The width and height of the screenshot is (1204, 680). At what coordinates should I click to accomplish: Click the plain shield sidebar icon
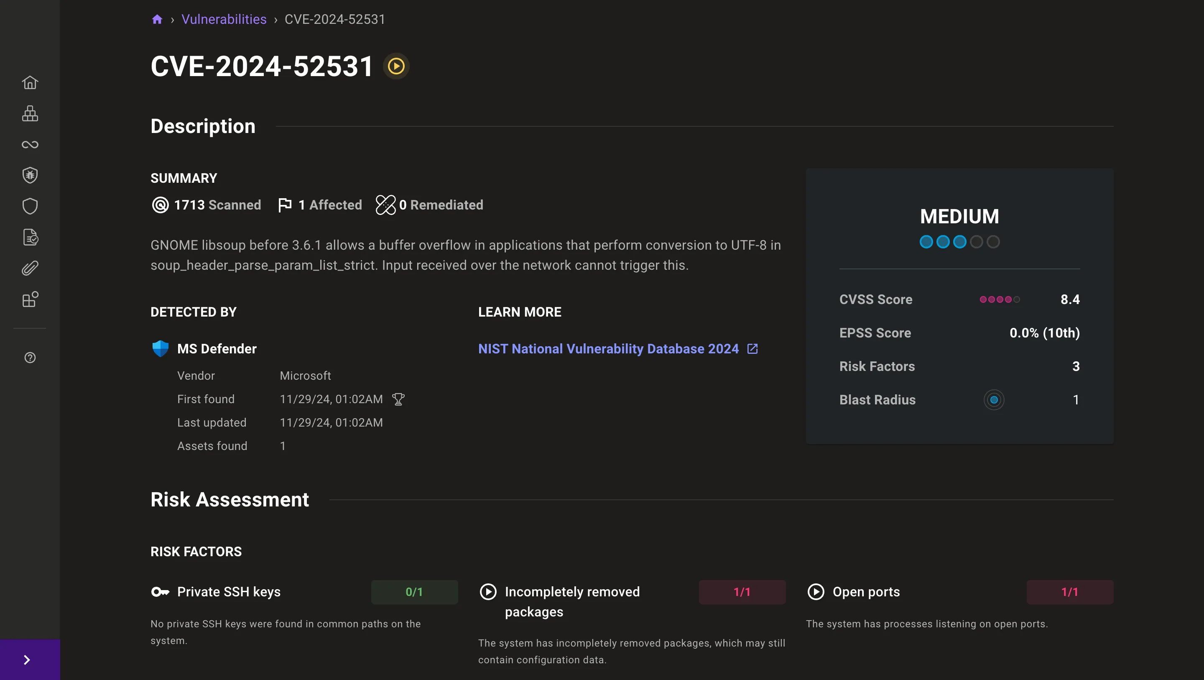point(30,206)
